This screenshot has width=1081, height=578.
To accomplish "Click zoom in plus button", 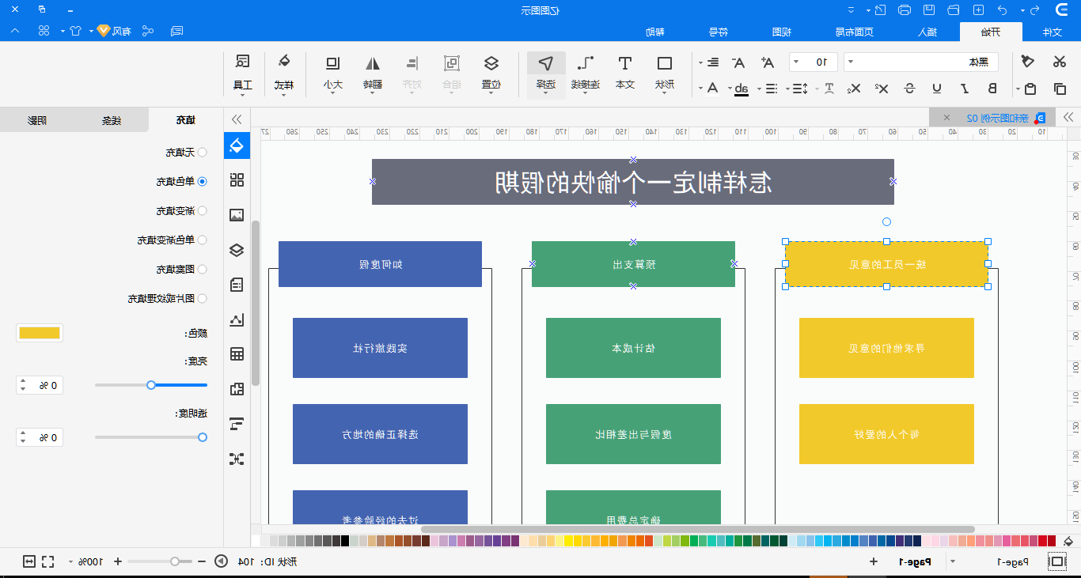I will coord(118,561).
